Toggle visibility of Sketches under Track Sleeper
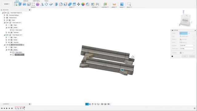This screenshot has width=197, height=111. [9, 42]
